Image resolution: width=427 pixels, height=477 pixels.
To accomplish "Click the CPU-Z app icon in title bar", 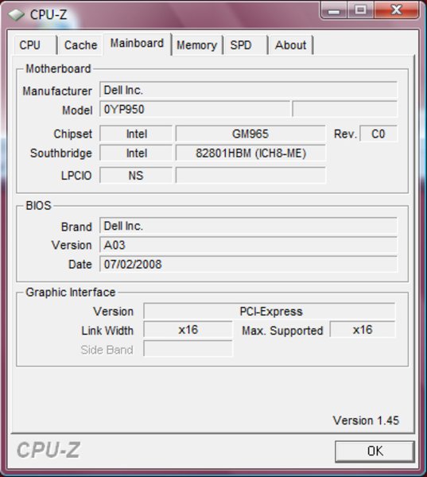I will [x=16, y=14].
